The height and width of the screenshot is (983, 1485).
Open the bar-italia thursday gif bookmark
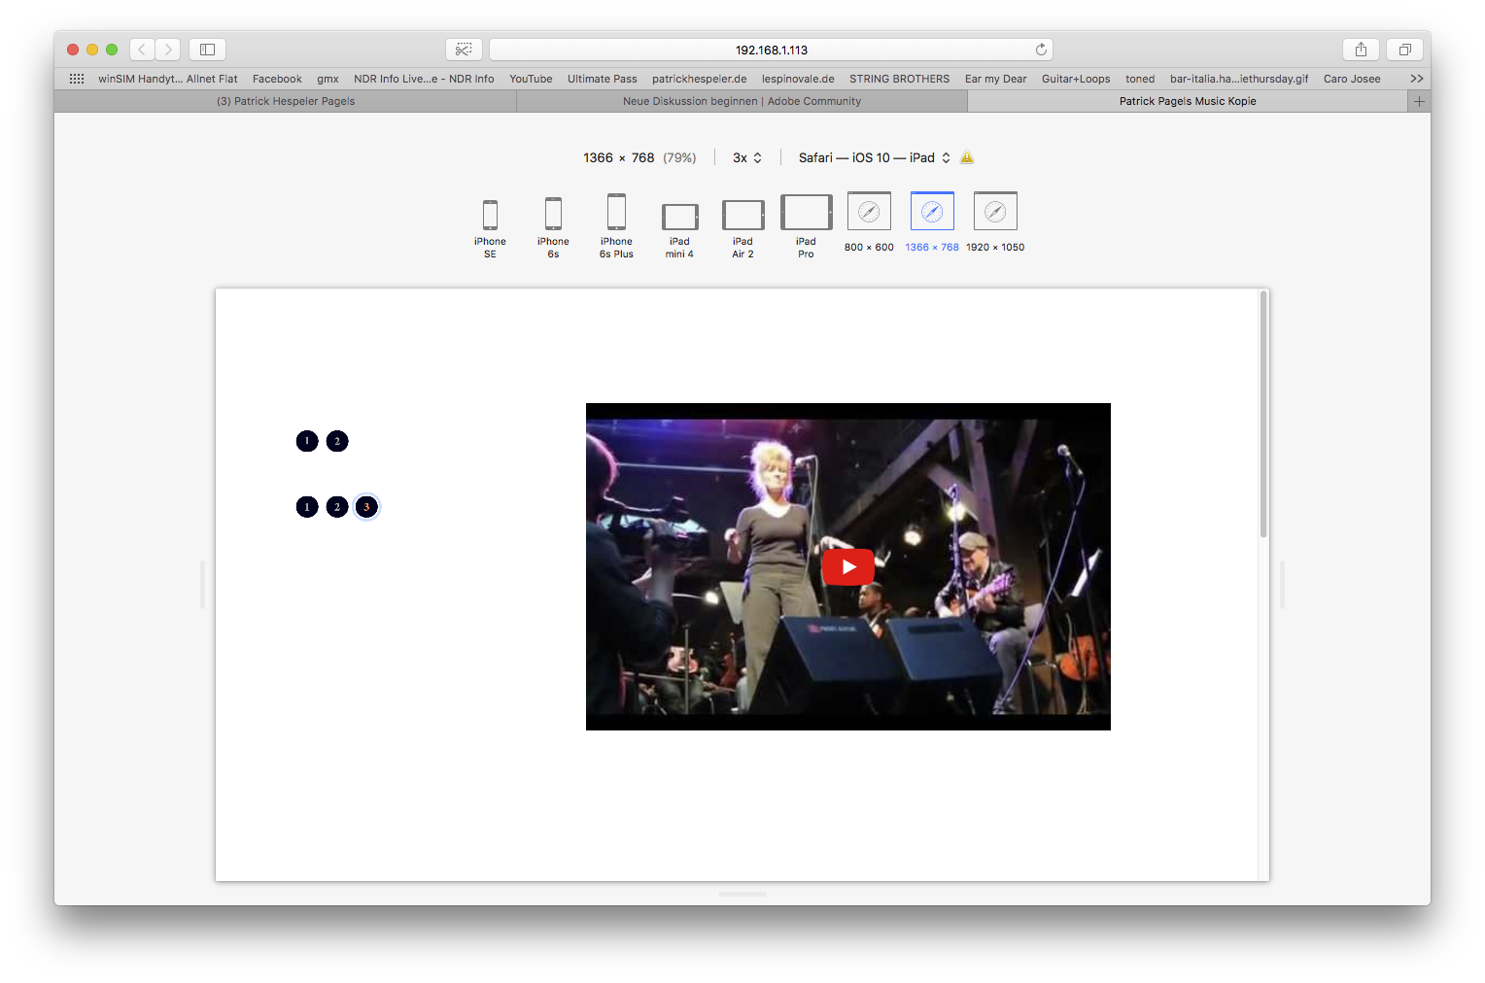click(1239, 79)
